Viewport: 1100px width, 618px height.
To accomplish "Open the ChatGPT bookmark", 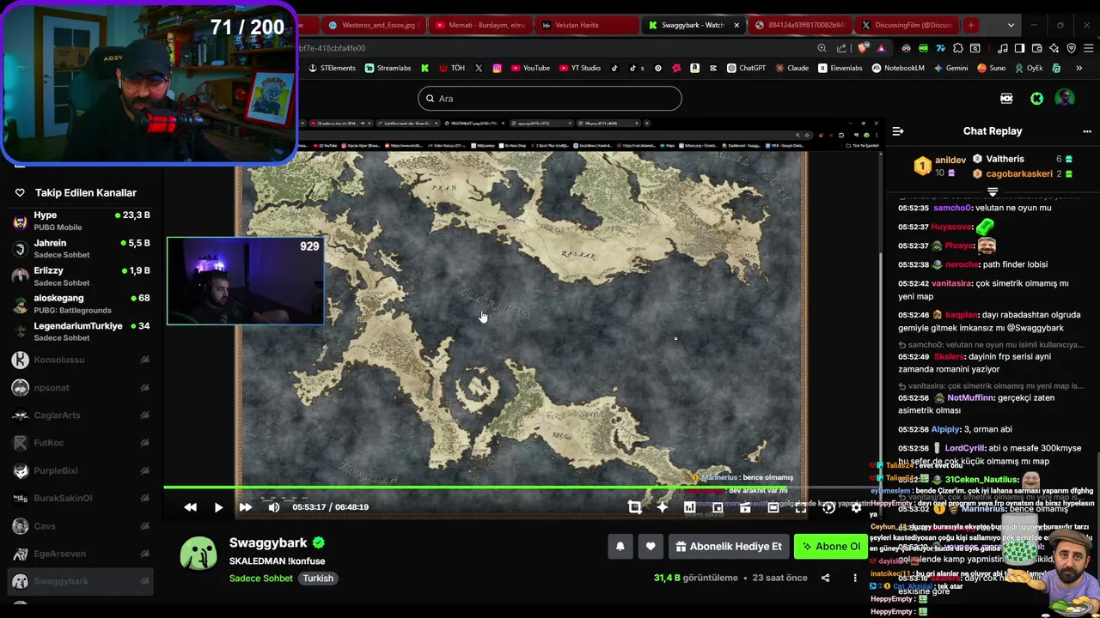I will tap(746, 68).
